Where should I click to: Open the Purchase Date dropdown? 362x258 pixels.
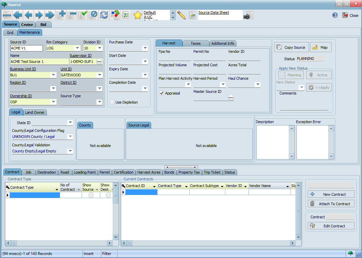tap(145, 48)
